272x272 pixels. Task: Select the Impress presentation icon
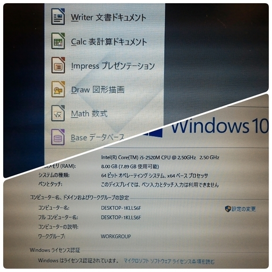[58, 65]
